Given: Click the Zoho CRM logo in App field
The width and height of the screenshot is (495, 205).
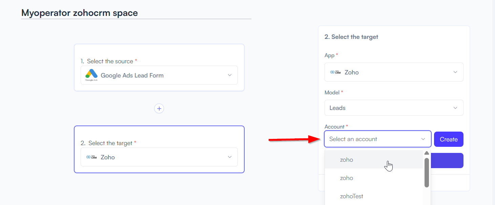Looking at the screenshot, I should click(335, 72).
